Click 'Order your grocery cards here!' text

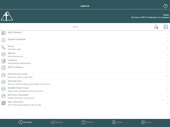[20, 77]
